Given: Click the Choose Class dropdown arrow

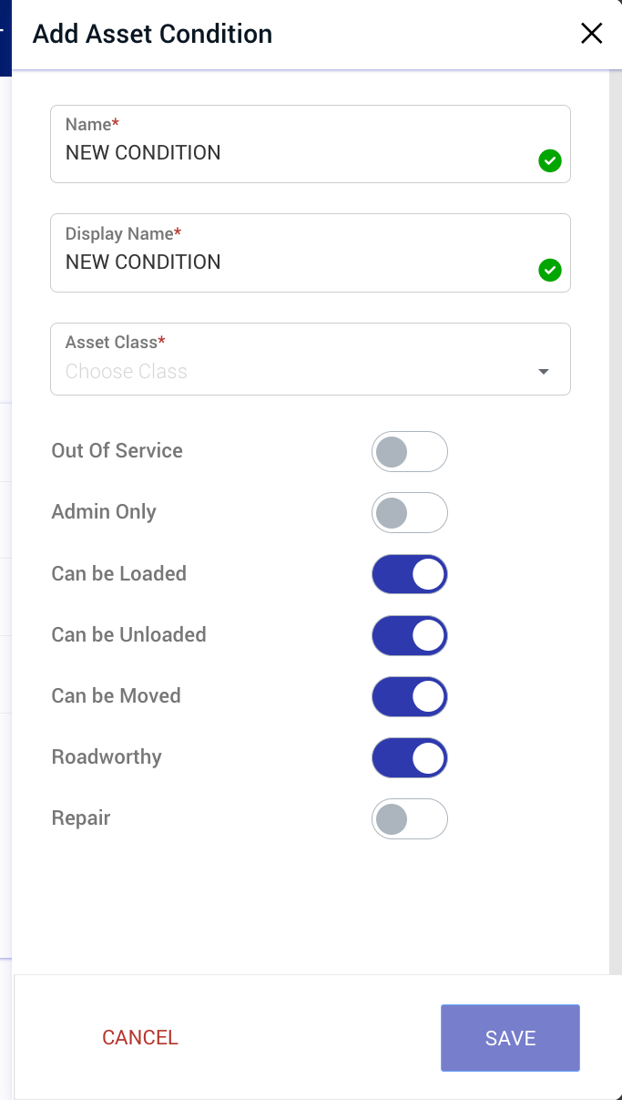Looking at the screenshot, I should [543, 371].
